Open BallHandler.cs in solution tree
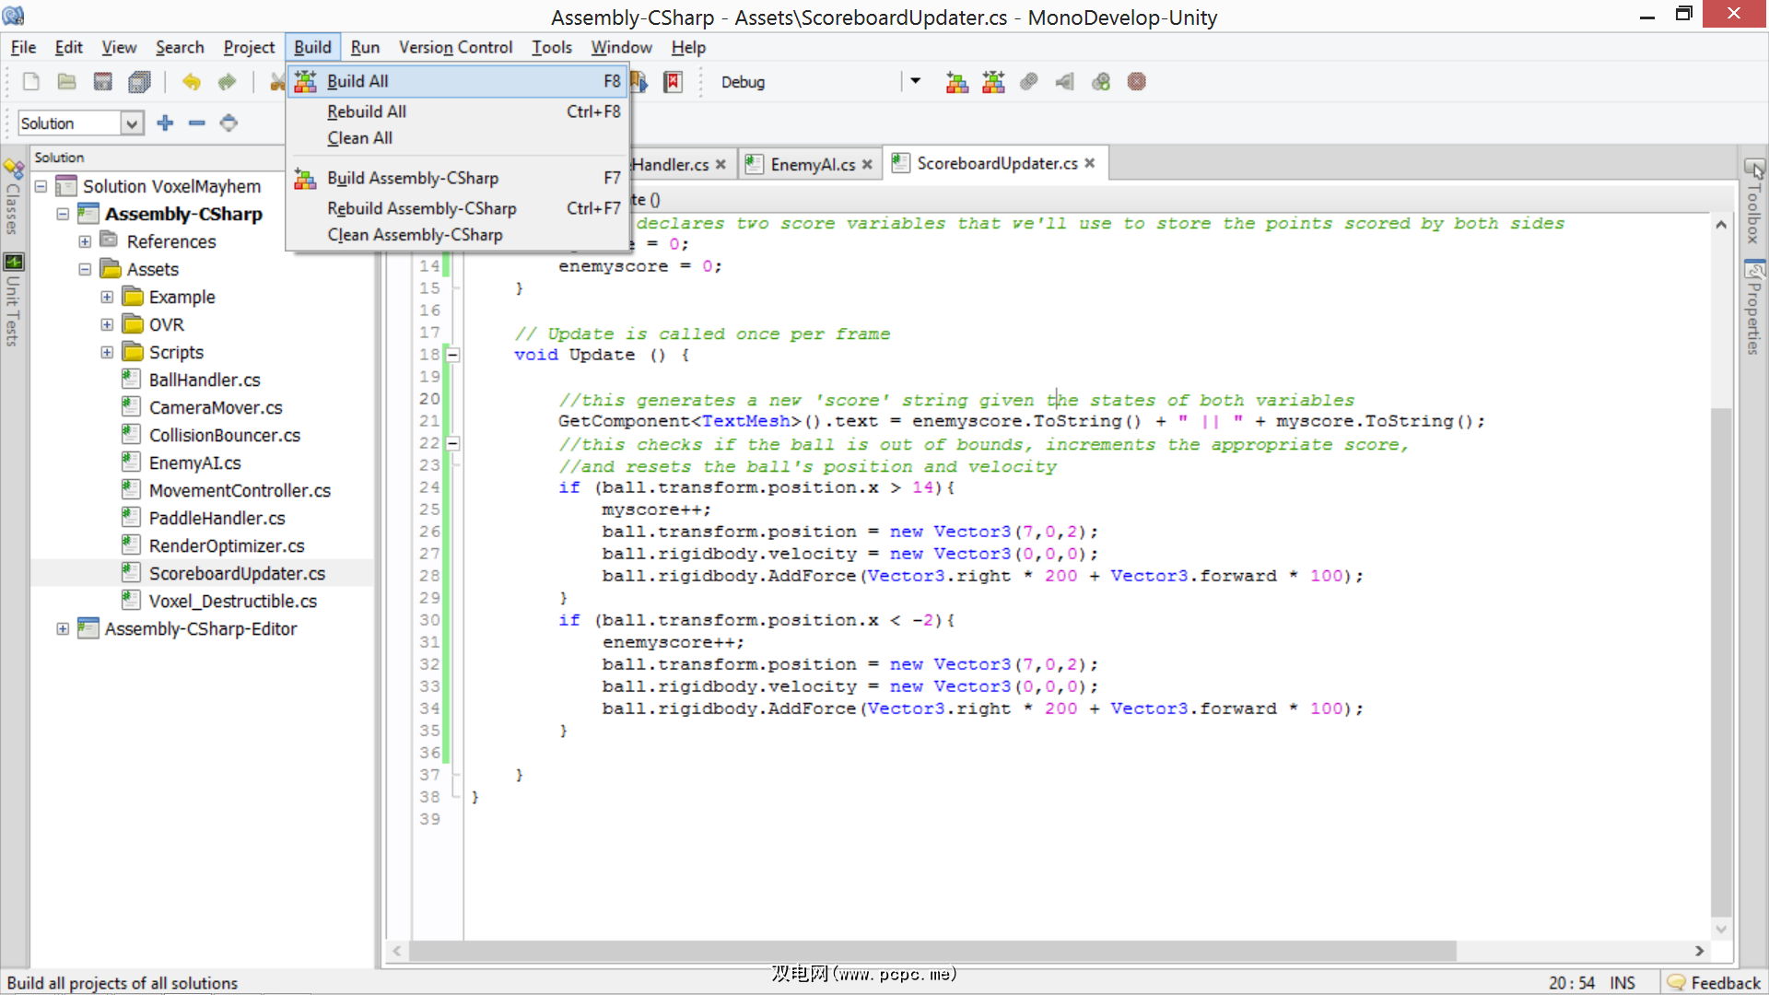1769x995 pixels. [x=205, y=380]
